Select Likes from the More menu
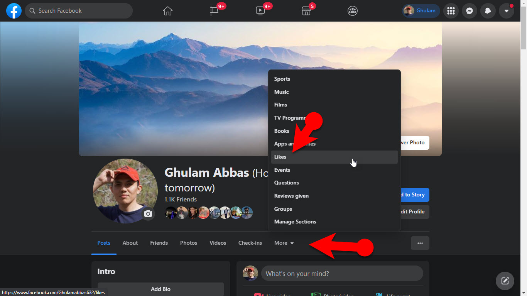 point(280,157)
